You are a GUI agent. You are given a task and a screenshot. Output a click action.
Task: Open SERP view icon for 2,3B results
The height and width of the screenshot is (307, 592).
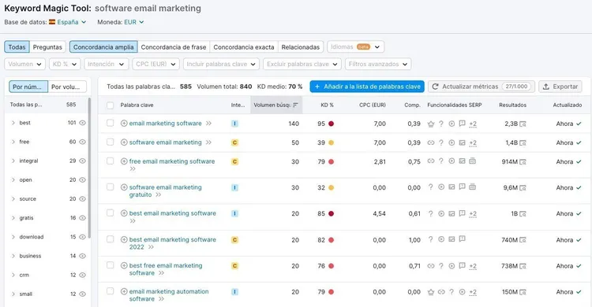point(523,124)
